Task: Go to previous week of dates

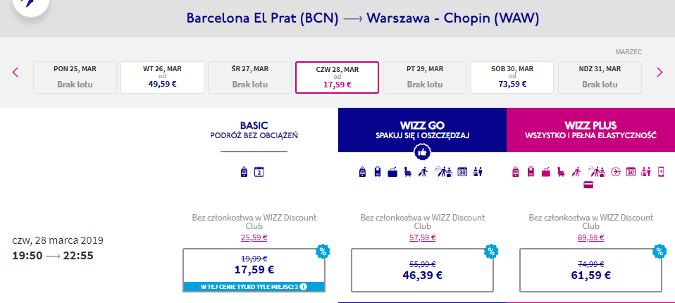Action: tap(16, 73)
